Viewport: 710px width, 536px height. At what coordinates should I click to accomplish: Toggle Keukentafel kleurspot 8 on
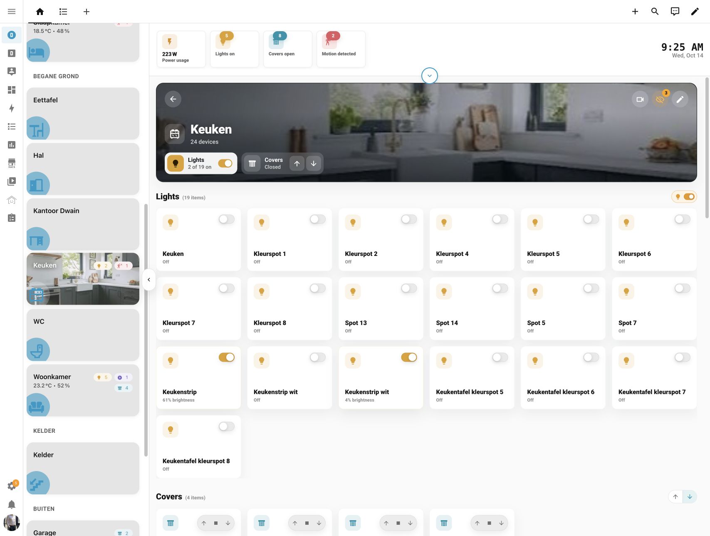coord(227,427)
